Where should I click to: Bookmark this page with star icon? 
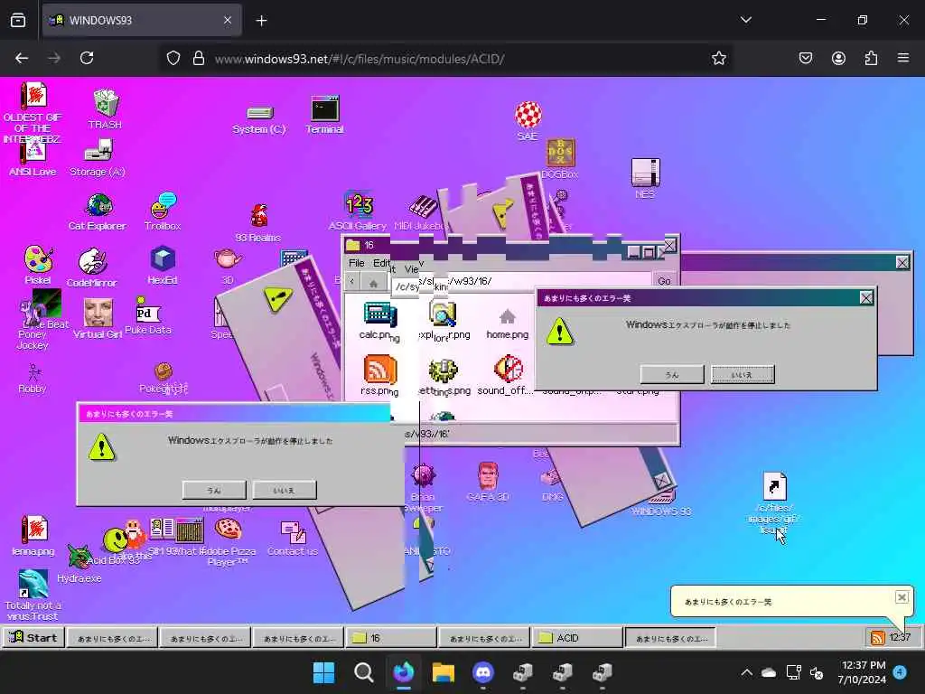pyautogui.click(x=718, y=58)
